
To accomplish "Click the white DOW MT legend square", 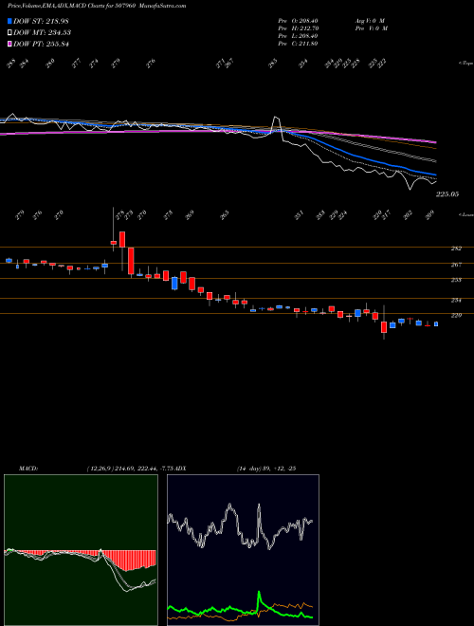I will pyautogui.click(x=9, y=32).
